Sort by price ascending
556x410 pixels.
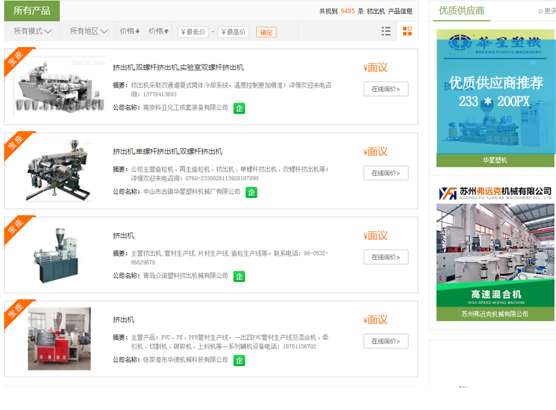[159, 31]
